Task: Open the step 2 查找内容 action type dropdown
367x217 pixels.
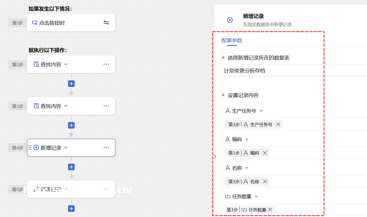Action: tap(66, 65)
